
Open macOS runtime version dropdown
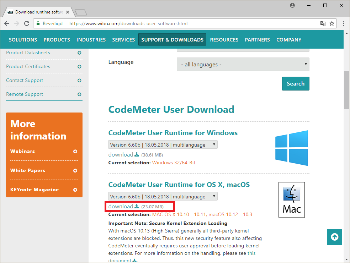[x=163, y=197]
